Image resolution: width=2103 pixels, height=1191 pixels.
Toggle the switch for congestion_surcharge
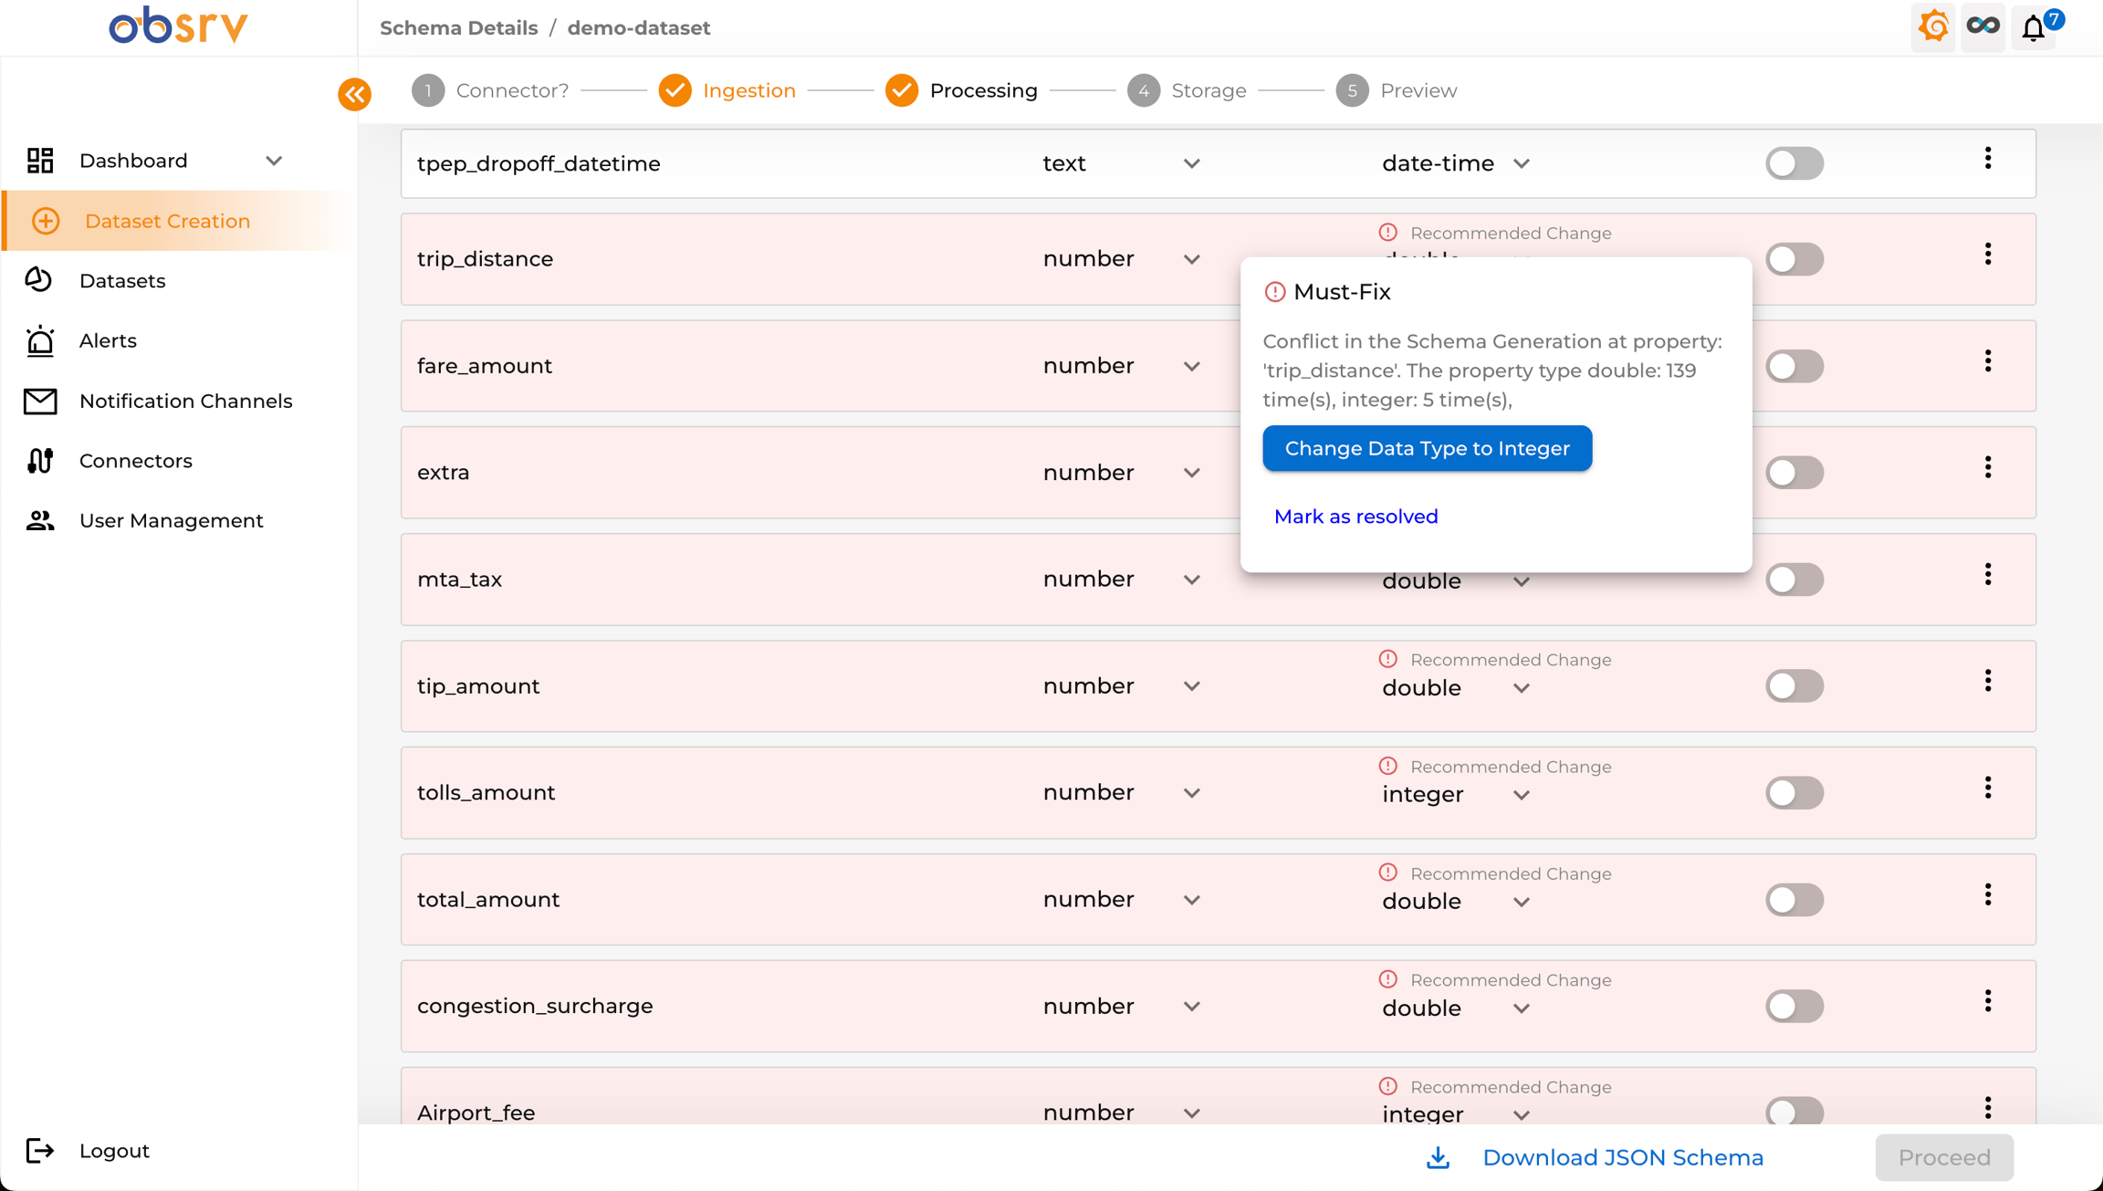point(1794,1007)
